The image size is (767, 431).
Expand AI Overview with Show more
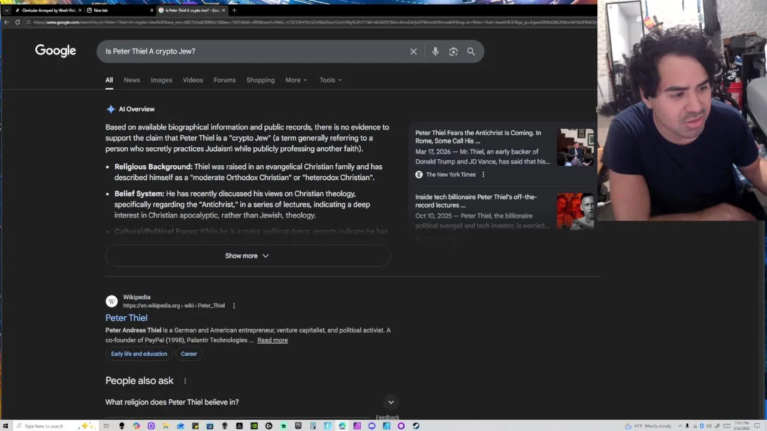247,256
